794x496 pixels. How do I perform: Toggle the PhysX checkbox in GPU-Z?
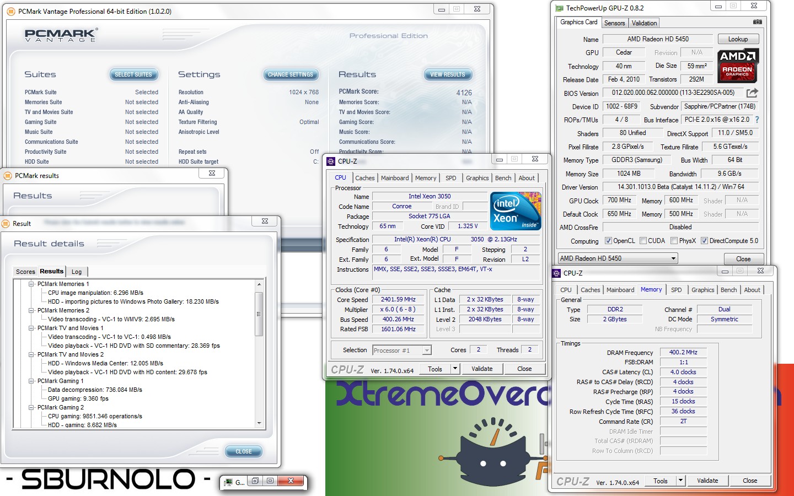[x=674, y=241]
